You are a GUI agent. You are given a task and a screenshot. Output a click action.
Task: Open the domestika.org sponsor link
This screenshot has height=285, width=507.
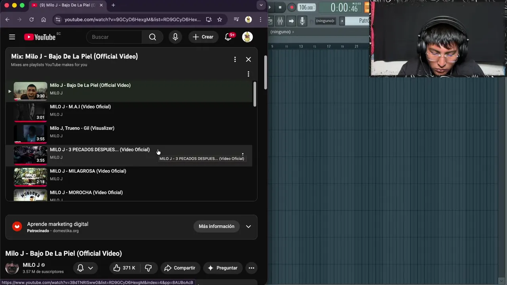pos(66,231)
